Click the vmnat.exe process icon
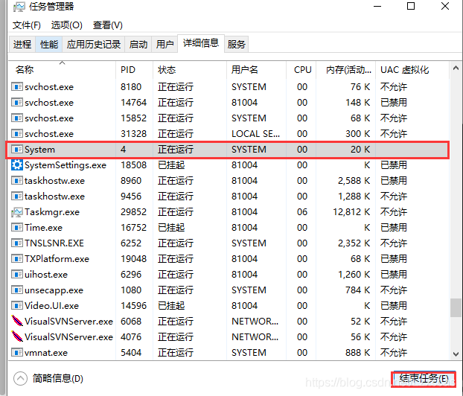Image resolution: width=463 pixels, height=396 pixels. (17, 352)
